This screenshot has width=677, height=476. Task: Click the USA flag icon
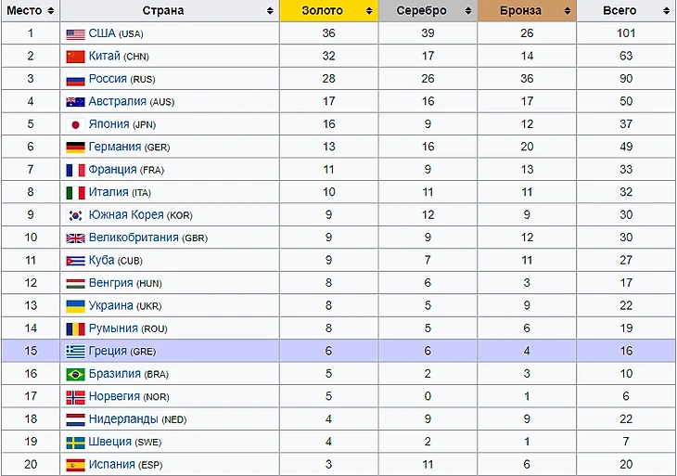[x=75, y=34]
